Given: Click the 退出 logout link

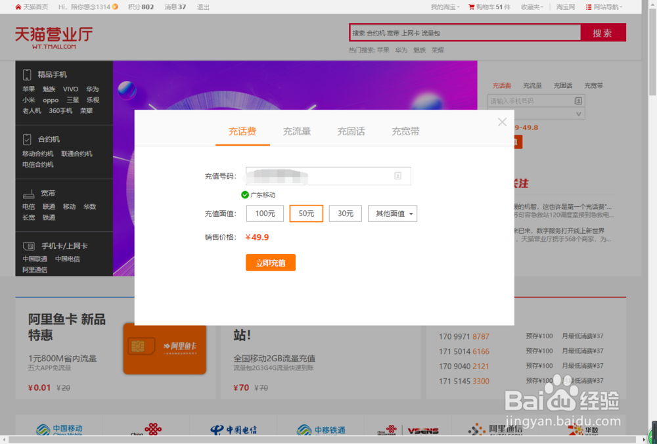Looking at the screenshot, I should [x=203, y=7].
